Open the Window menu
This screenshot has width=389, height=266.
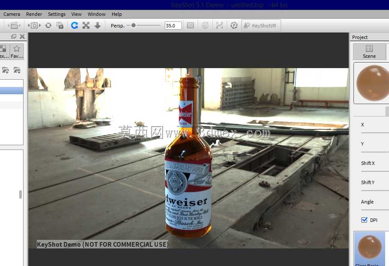tap(97, 14)
